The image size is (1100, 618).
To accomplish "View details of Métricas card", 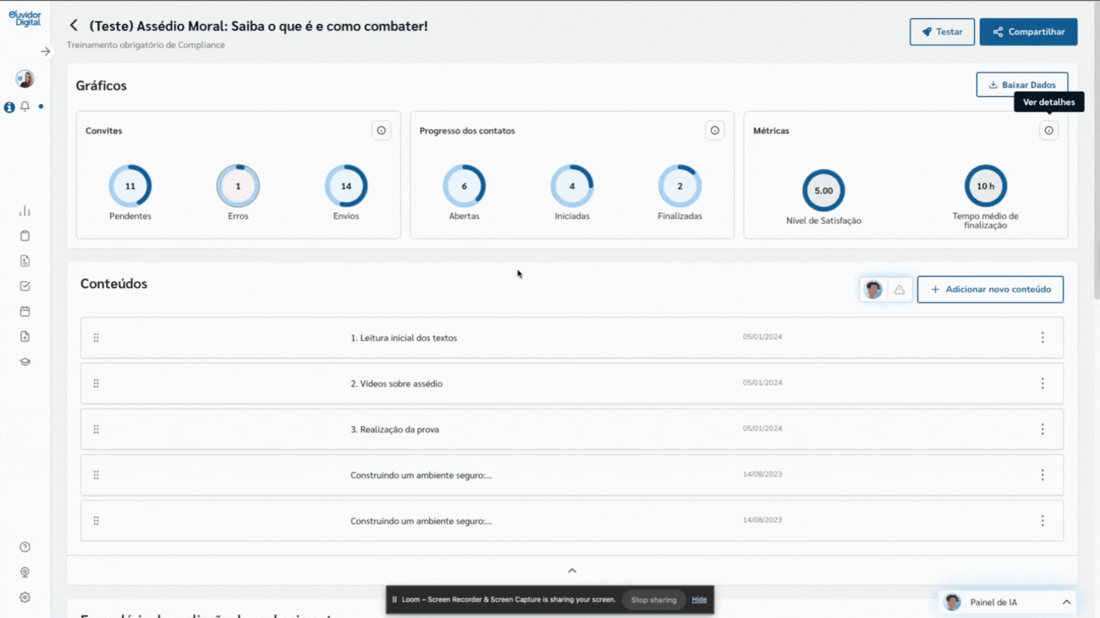I will coord(1048,130).
